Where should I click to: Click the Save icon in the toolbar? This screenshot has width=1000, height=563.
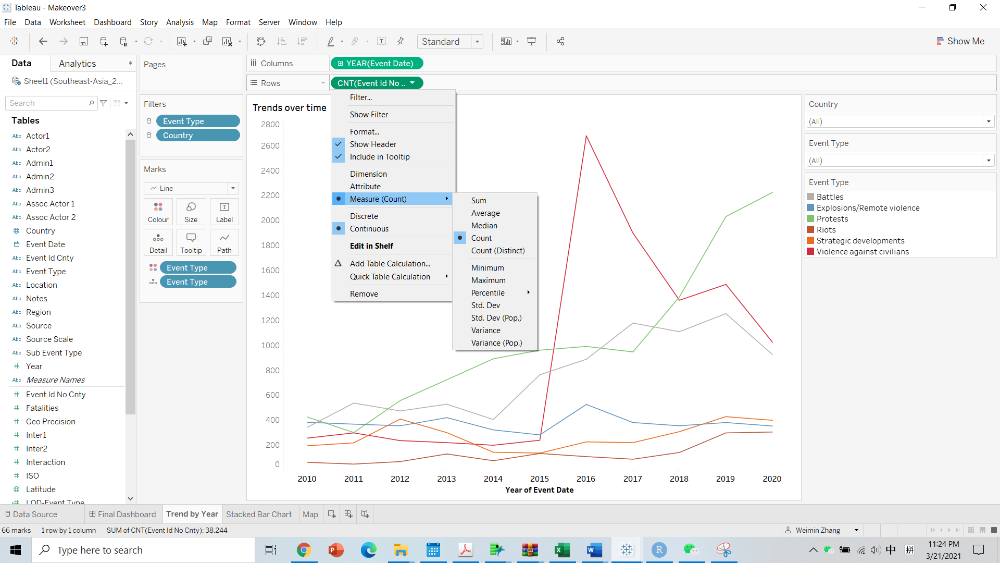83,41
